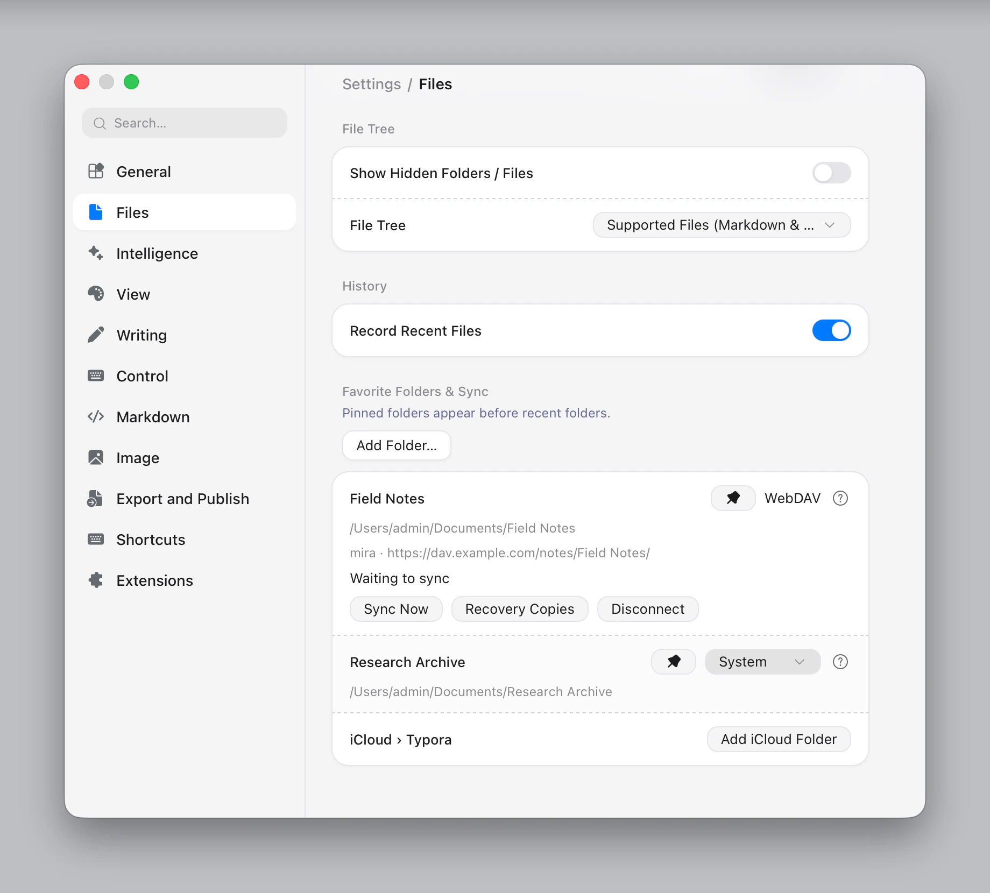Open Image settings section

[x=185, y=457]
